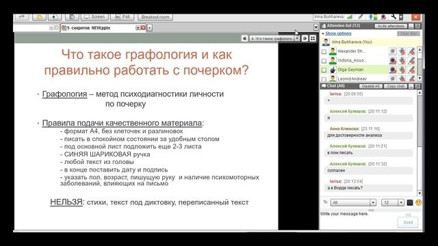Click chat message 'а в Ворде писать?'

click(x=345, y=188)
